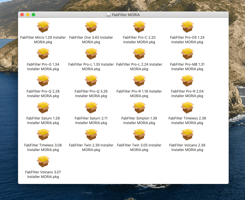This screenshot has width=245, height=200.
Task: Select the FabFilter Pro-C 2.20 package icon
Action: tap(139, 27)
